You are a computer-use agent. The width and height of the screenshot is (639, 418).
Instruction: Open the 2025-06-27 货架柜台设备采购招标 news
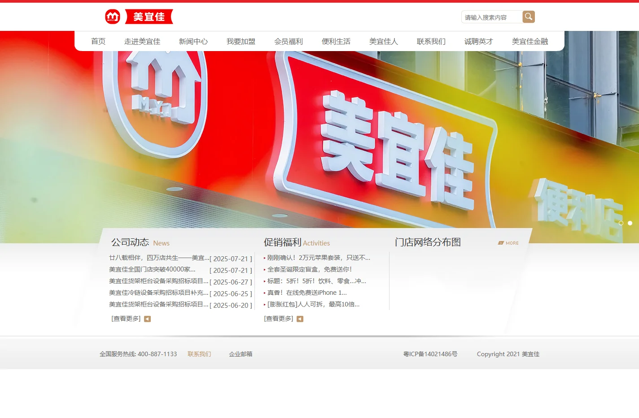(159, 281)
